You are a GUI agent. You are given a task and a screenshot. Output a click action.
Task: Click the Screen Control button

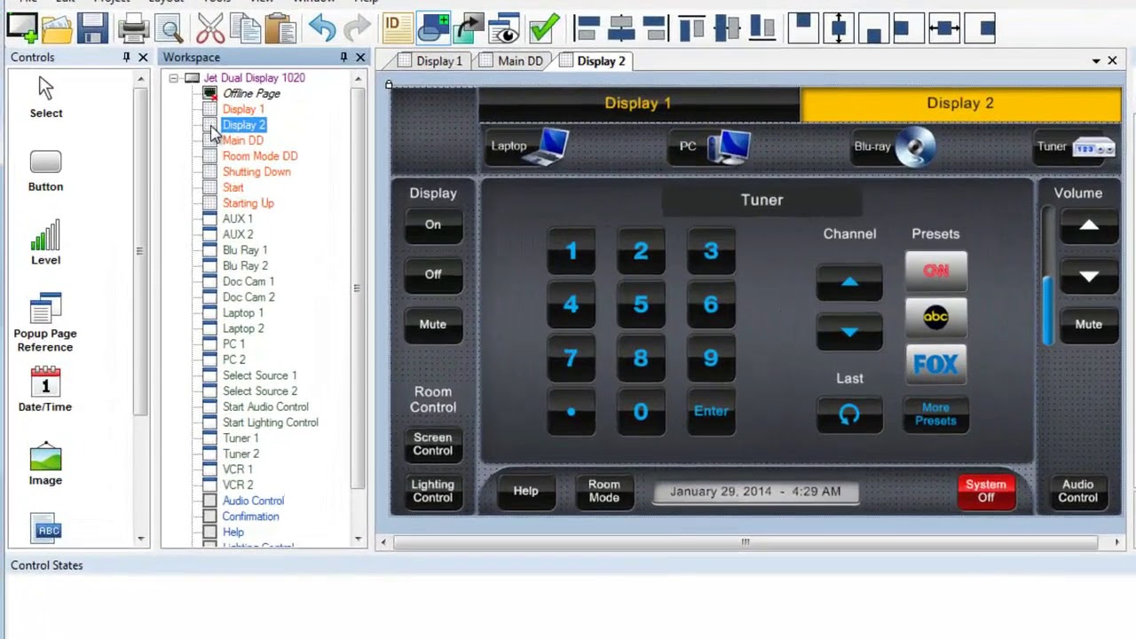pyautogui.click(x=432, y=444)
